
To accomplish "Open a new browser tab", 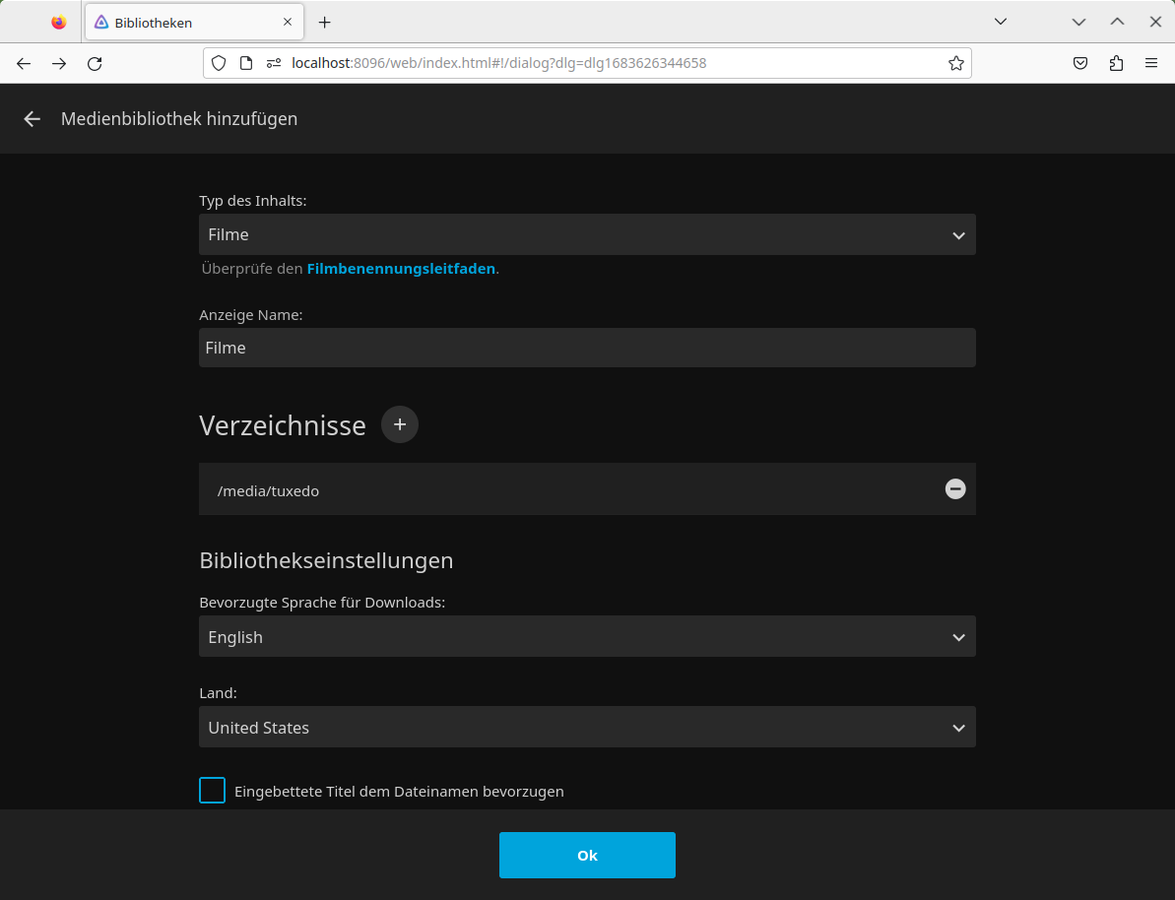I will click(x=325, y=22).
